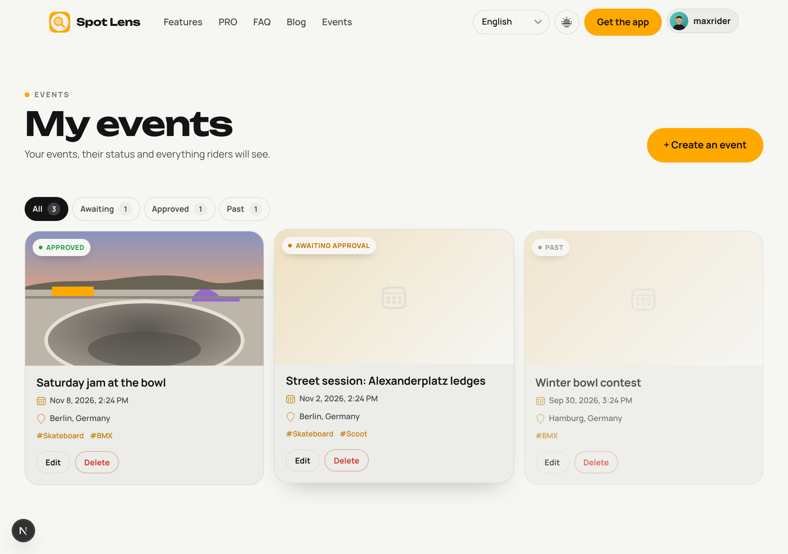788x554 pixels.
Task: Click the maxrider avatar image
Action: (x=679, y=21)
